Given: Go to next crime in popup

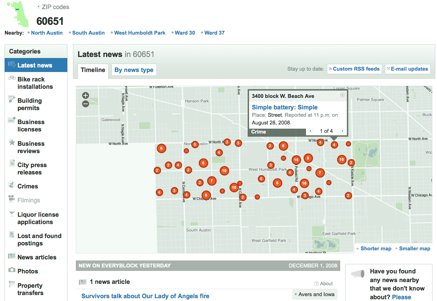Looking at the screenshot, I should [x=342, y=131].
